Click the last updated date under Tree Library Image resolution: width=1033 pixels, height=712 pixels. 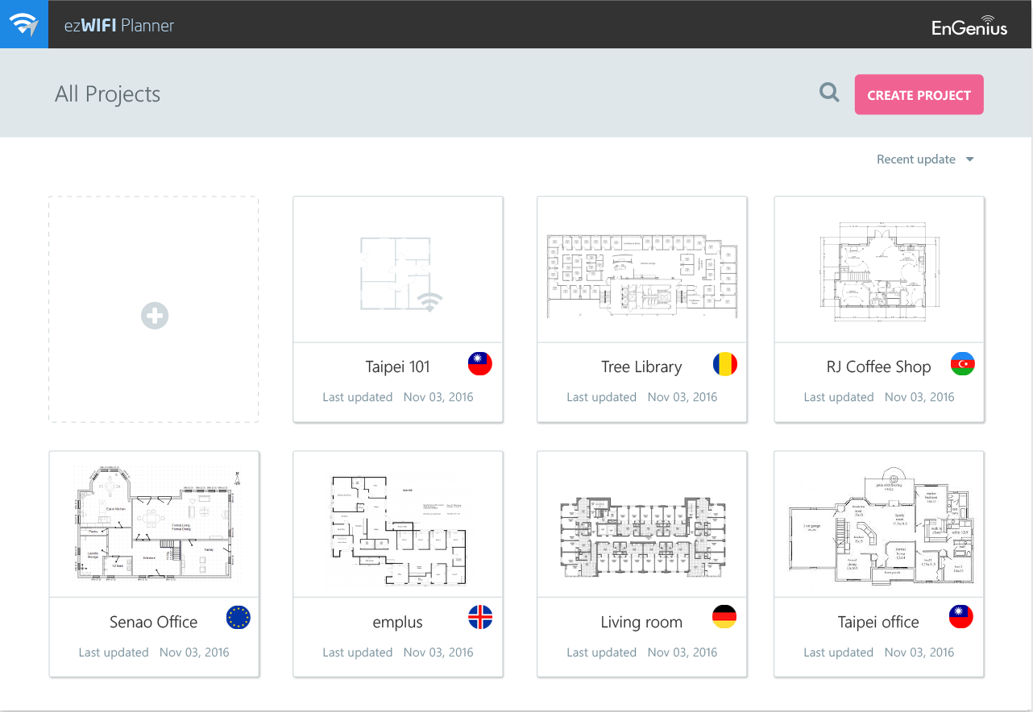click(682, 397)
